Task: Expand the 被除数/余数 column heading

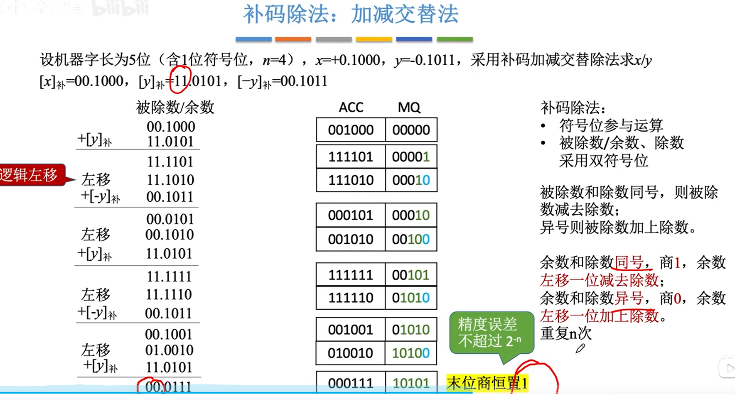Action: [x=175, y=107]
